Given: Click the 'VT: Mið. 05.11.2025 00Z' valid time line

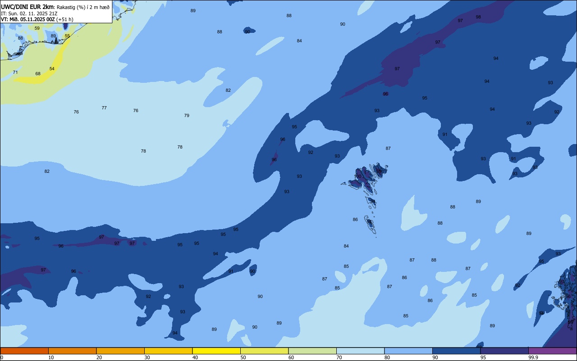Looking at the screenshot, I should click(28, 19).
